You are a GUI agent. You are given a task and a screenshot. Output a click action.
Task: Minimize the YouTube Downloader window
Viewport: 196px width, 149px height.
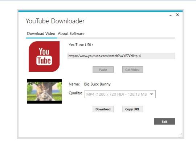170,16
